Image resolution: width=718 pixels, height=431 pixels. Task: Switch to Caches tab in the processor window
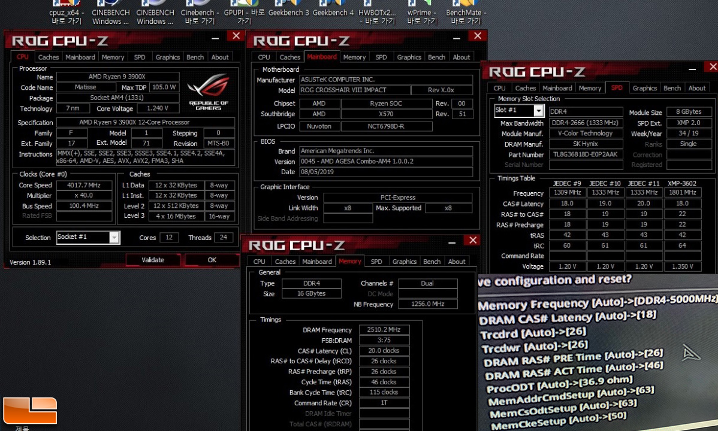tap(49, 57)
